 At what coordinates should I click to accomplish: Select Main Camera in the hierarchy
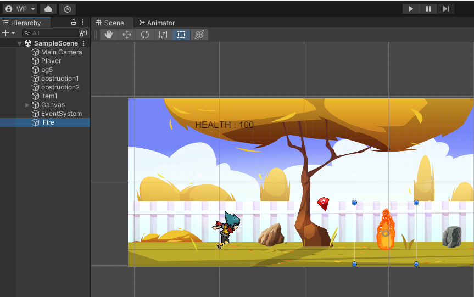click(61, 52)
